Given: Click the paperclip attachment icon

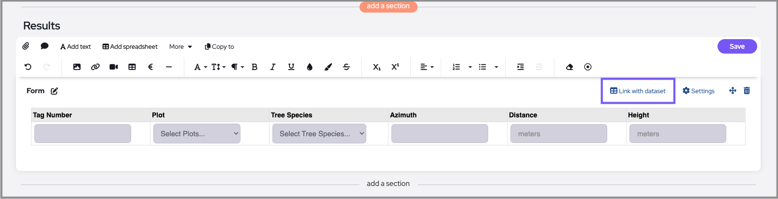Looking at the screenshot, I should [x=26, y=46].
